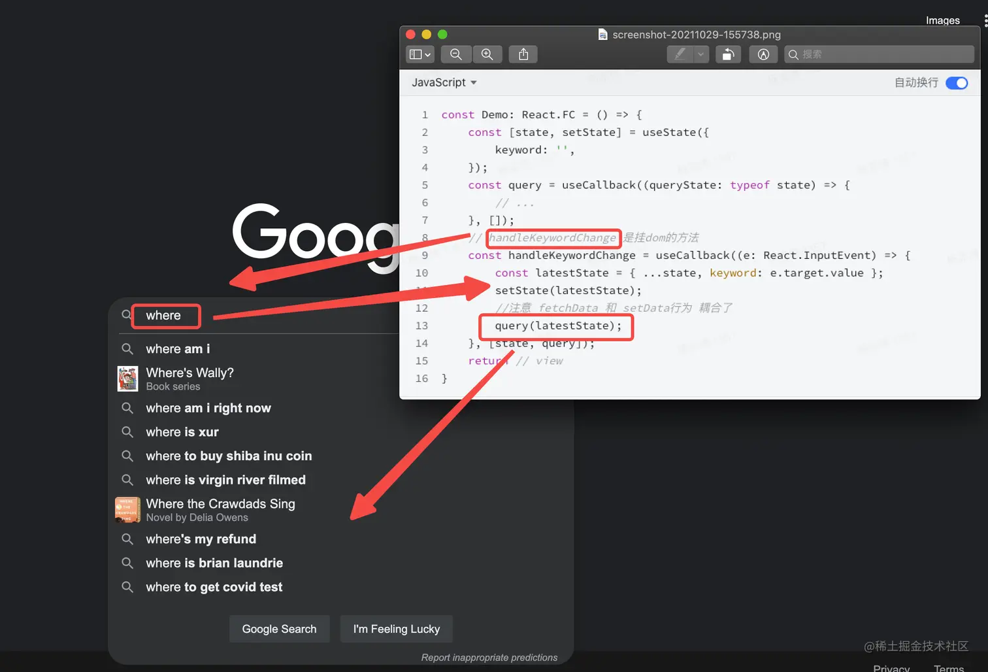Image resolution: width=988 pixels, height=672 pixels.
Task: Click magnifier icon beside 'where is brian laundrie'
Action: tap(127, 563)
